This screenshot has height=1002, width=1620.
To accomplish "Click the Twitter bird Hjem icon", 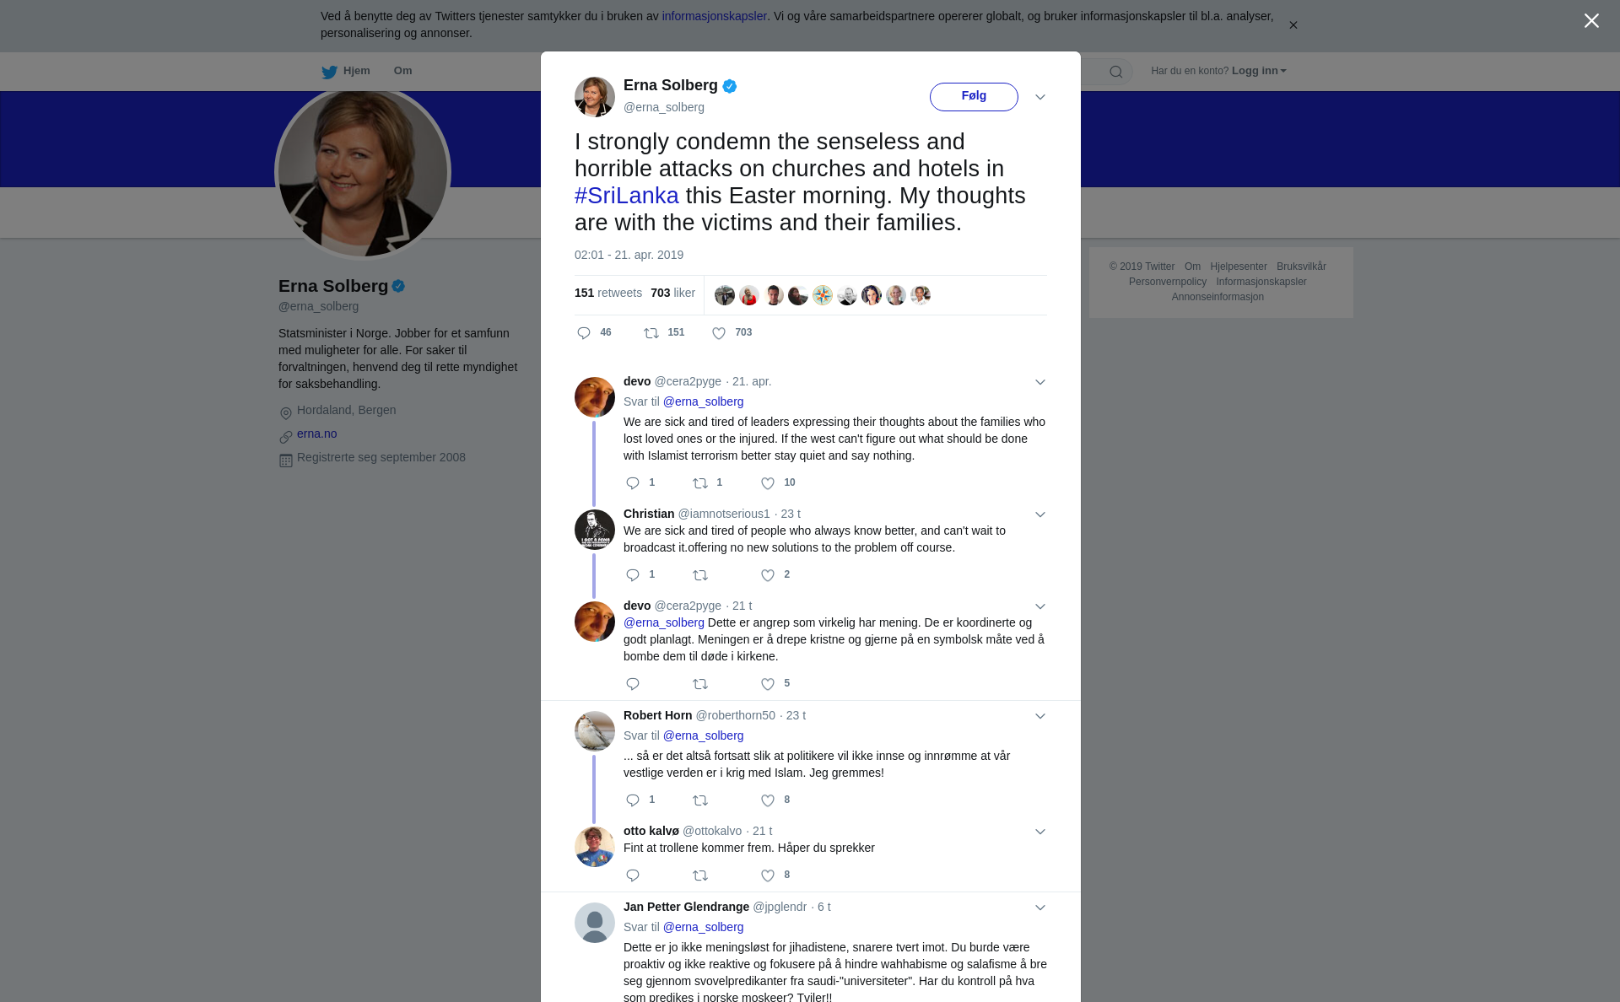I will (x=329, y=72).
